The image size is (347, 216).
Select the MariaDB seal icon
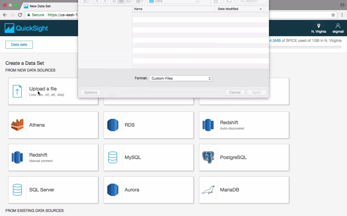click(x=208, y=190)
